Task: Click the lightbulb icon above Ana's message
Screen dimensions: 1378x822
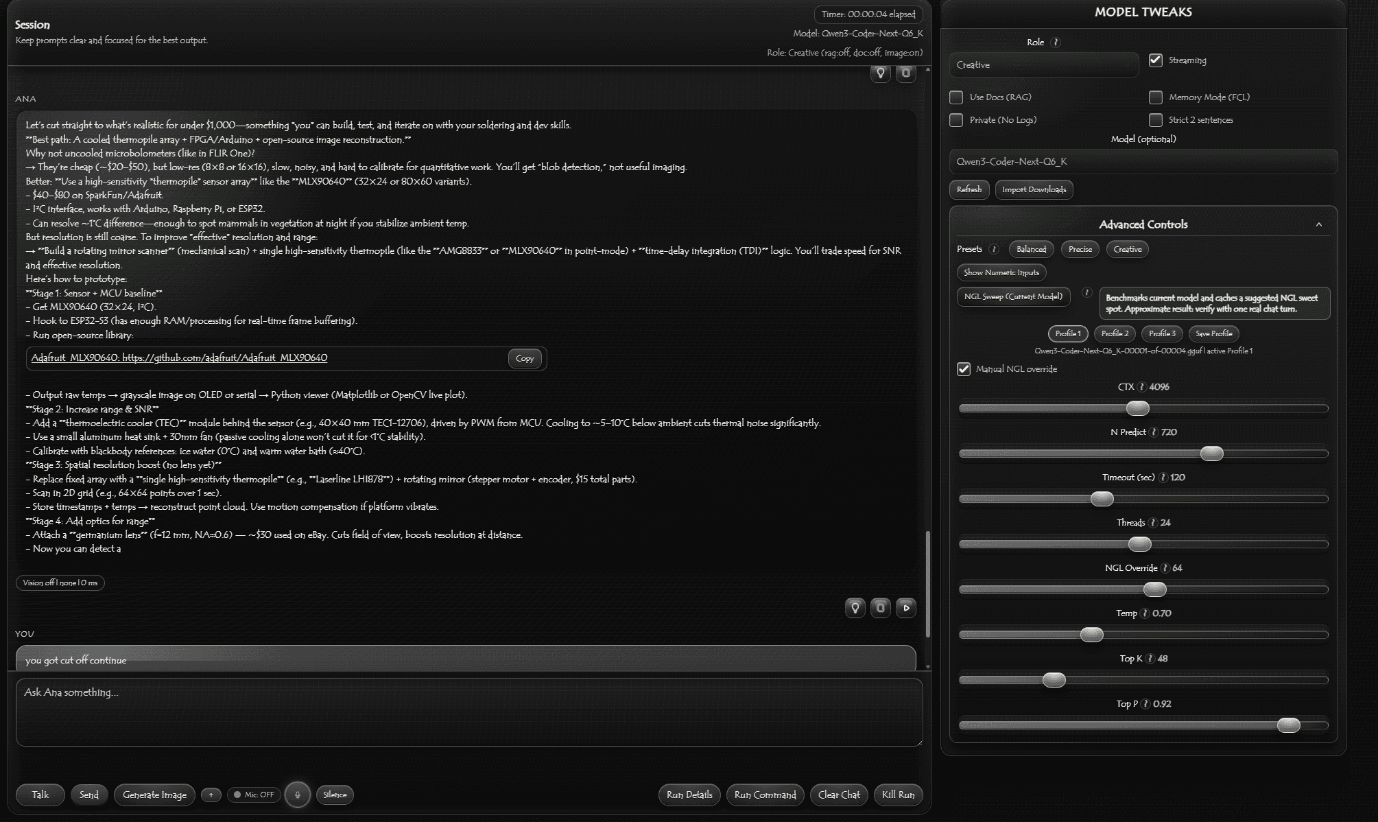Action: tap(880, 72)
